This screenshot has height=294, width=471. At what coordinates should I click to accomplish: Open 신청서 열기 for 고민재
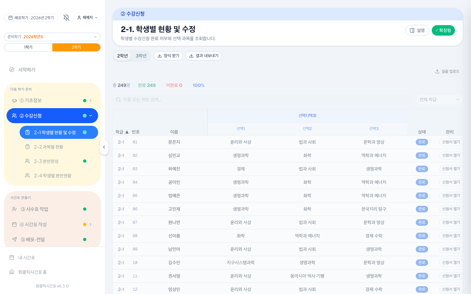point(451,209)
